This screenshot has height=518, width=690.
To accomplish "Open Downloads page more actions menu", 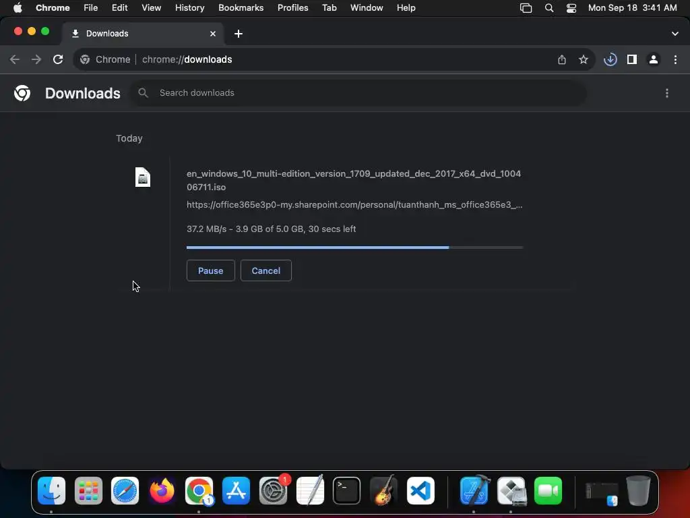I will pos(667,93).
